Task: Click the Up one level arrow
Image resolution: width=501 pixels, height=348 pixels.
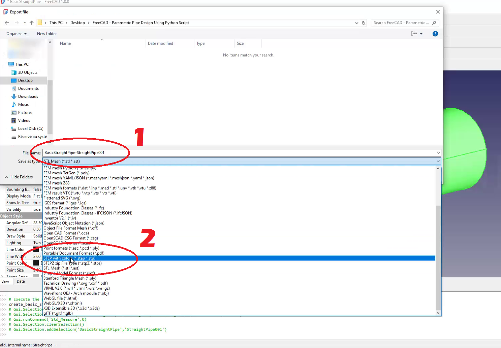Action: click(x=32, y=23)
